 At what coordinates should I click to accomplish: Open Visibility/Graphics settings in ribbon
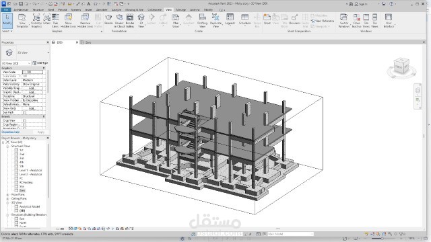(36, 21)
